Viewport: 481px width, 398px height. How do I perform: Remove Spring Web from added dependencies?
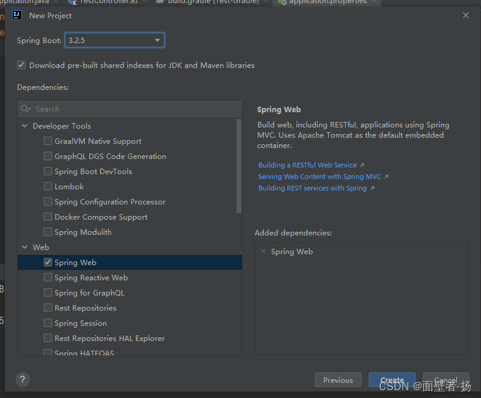(x=263, y=251)
